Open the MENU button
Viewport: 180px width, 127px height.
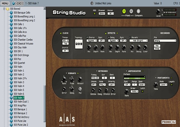[6, 3]
